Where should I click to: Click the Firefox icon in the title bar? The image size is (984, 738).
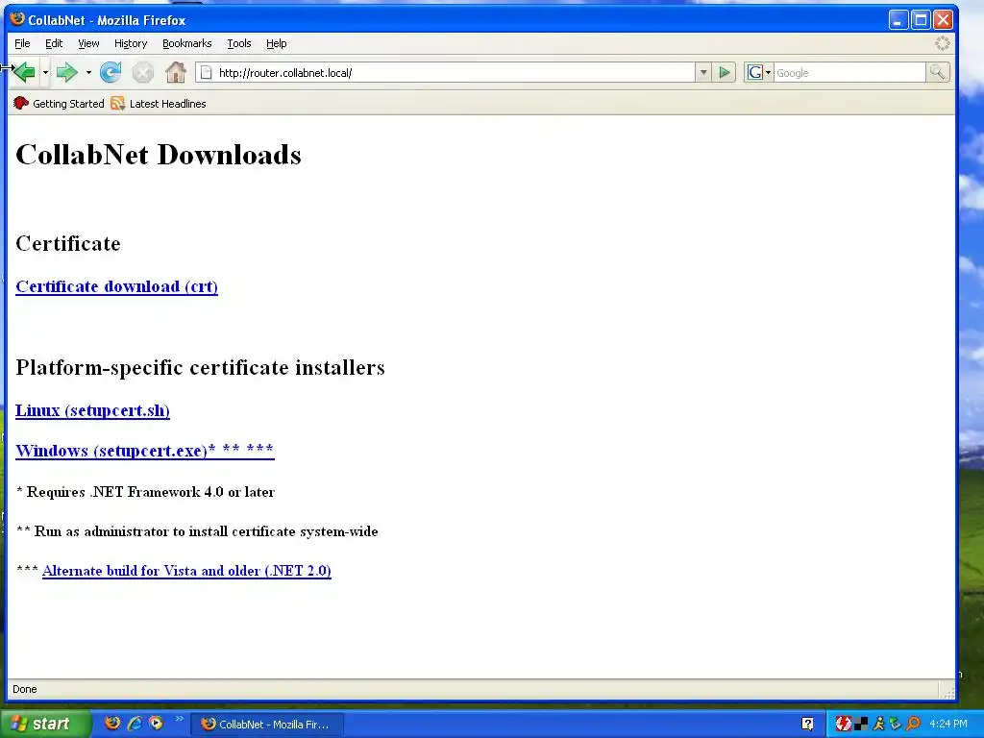coord(17,19)
